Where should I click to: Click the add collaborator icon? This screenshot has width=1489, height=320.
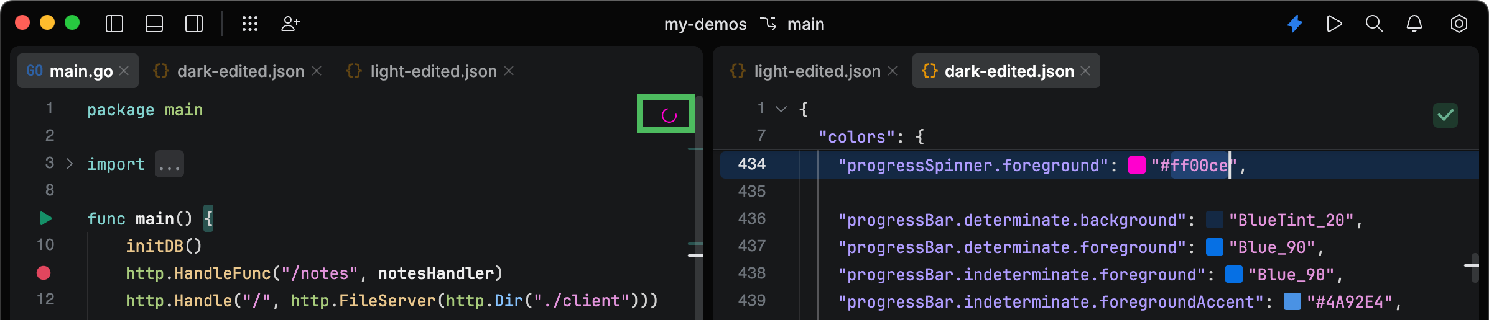[x=290, y=24]
